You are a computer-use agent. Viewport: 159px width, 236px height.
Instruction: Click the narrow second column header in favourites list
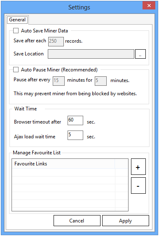(x=122, y=164)
